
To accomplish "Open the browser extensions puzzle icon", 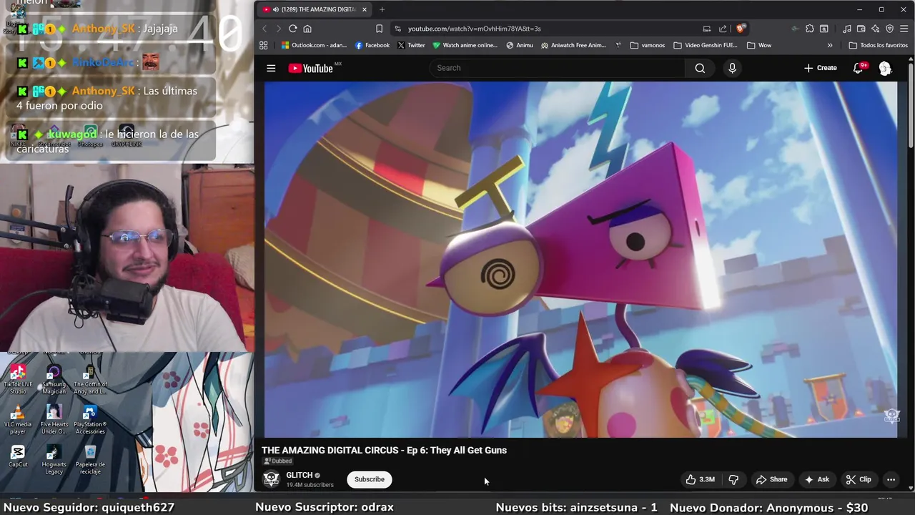I will tap(809, 29).
